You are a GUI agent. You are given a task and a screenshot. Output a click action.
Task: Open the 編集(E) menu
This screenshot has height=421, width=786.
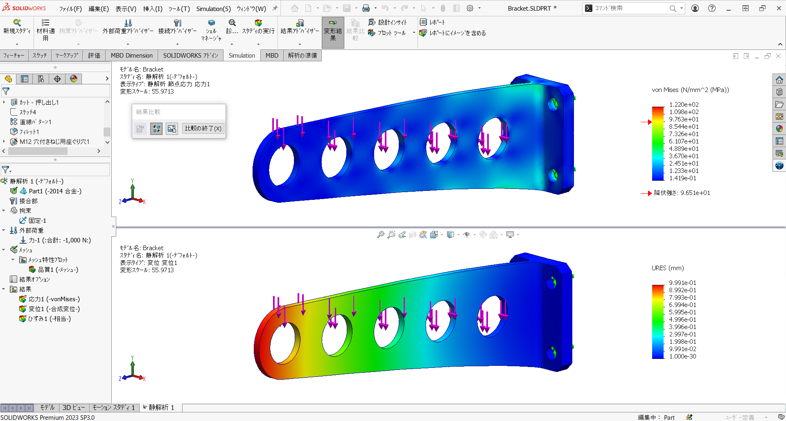(x=99, y=9)
